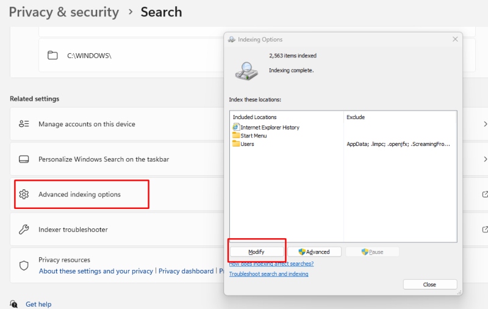This screenshot has width=488, height=309.
Task: Open the Privacy dashboard link
Action: click(x=186, y=271)
